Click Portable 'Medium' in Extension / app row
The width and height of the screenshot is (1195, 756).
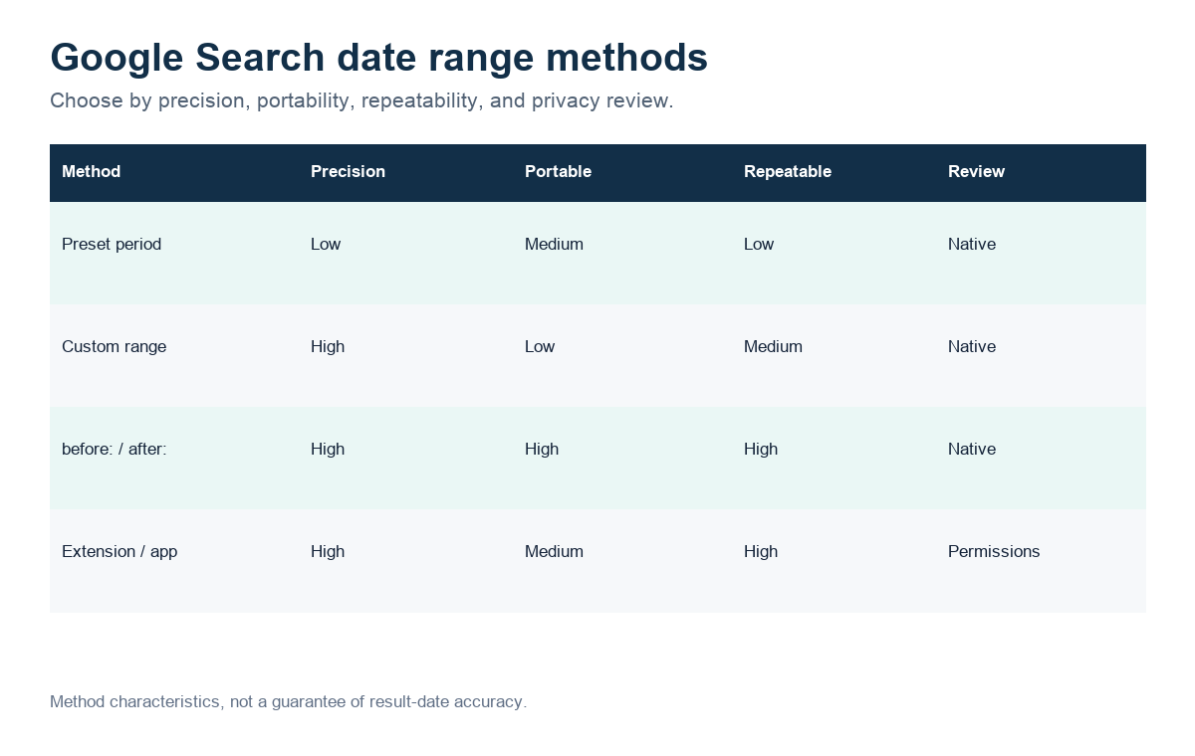point(554,551)
